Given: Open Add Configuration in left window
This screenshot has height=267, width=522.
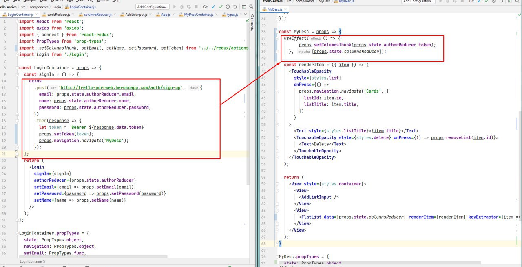Looking at the screenshot, I should (x=153, y=7).
